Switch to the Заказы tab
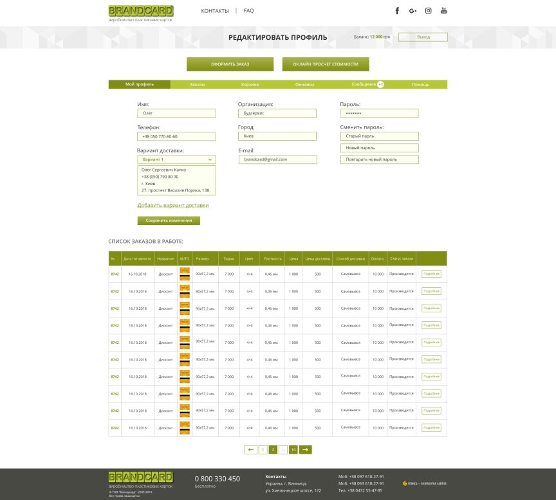This screenshot has height=500, width=556. pos(197,84)
